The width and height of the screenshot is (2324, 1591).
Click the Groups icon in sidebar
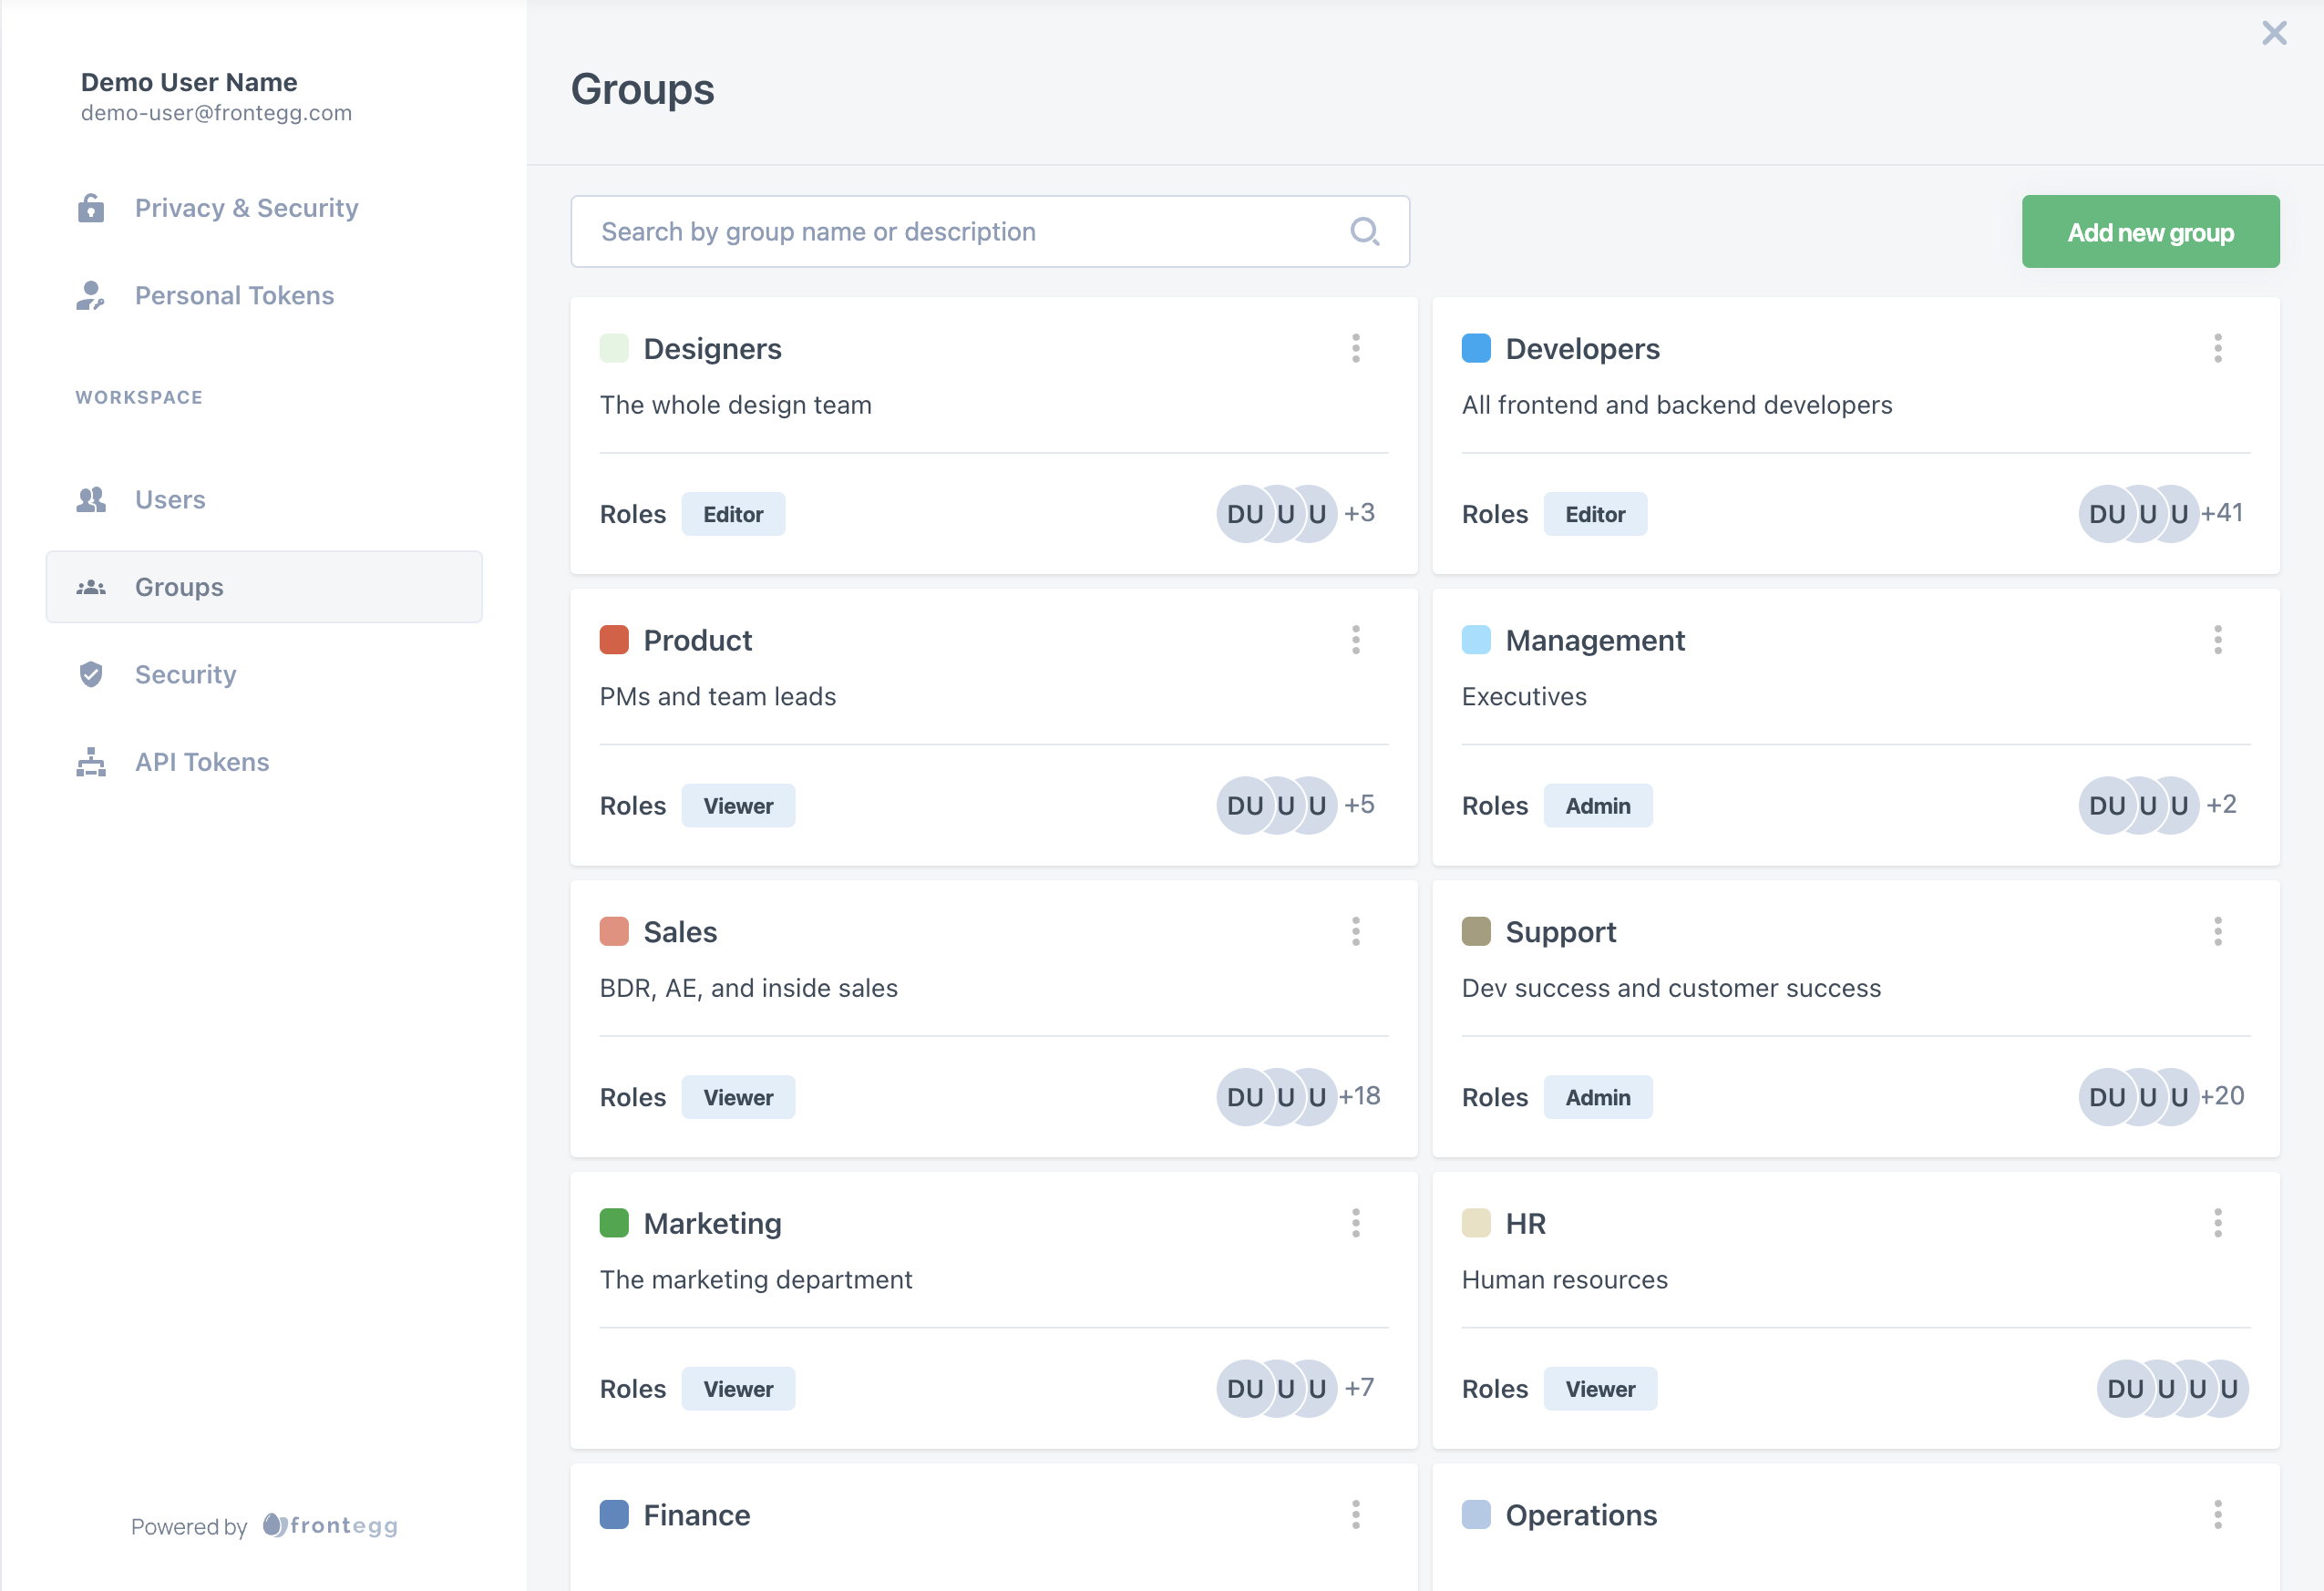(92, 586)
